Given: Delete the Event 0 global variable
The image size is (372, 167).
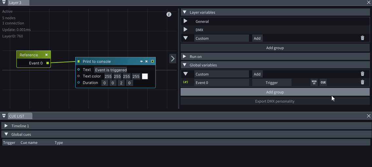Looking at the screenshot, I should [x=362, y=82].
